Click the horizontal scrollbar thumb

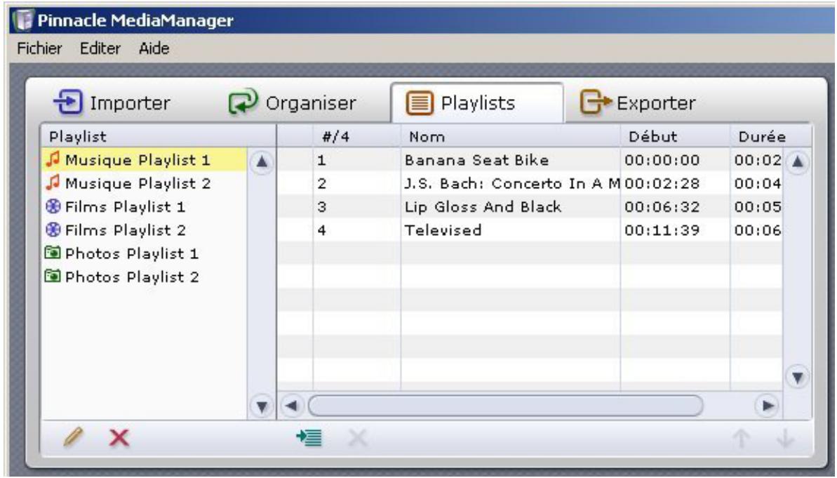tap(506, 406)
